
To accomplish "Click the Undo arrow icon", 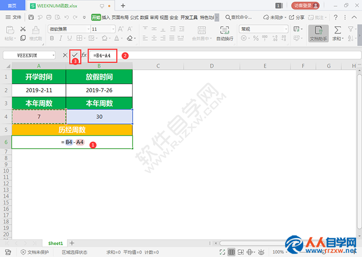I will tap(67, 17).
